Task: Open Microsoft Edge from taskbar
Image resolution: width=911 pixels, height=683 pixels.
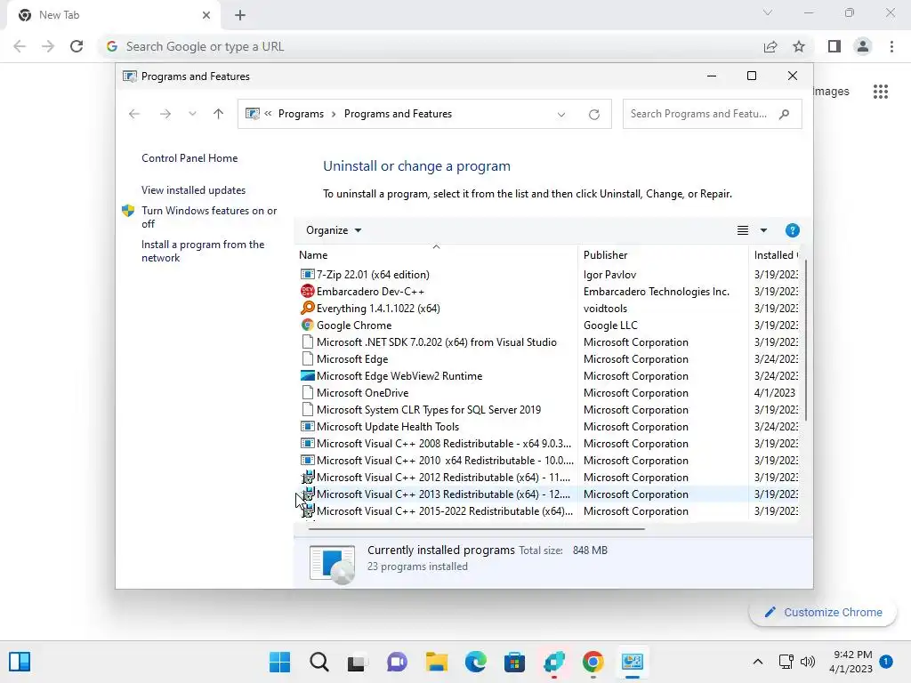Action: [x=476, y=662]
